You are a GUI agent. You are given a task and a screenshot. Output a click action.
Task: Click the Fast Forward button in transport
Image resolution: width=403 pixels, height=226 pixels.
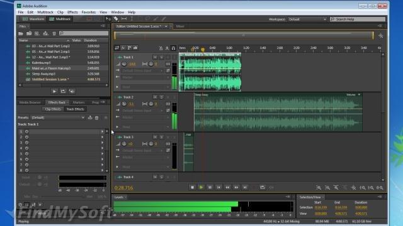pyautogui.click(x=236, y=188)
